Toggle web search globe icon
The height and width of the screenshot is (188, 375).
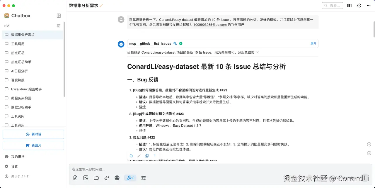(117, 178)
